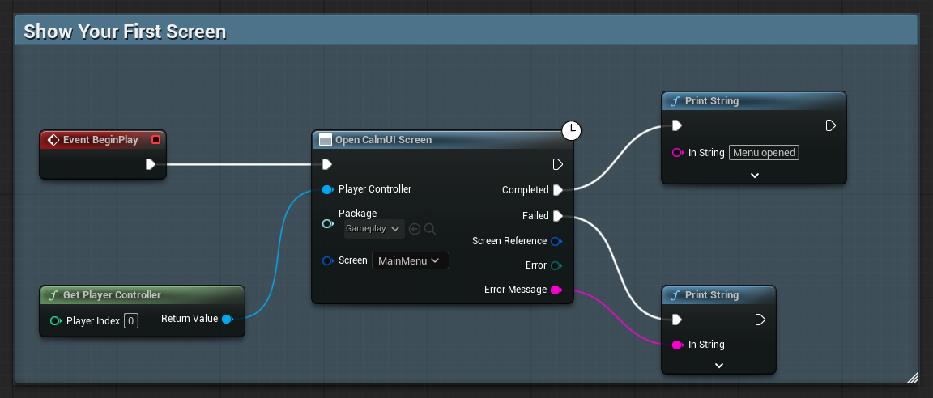Screen dimensions: 933x398
Task: Click the upper Print String exec input pin
Action: coord(676,125)
